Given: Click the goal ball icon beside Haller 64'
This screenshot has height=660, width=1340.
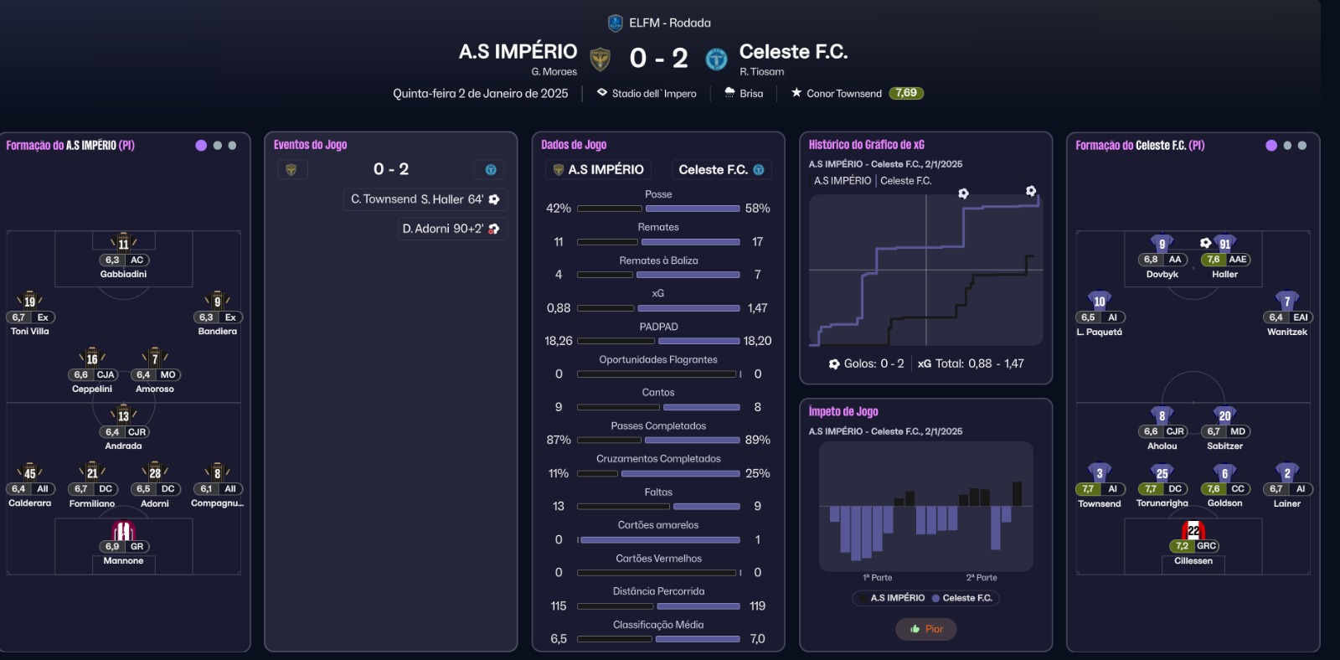Looking at the screenshot, I should pos(494,199).
